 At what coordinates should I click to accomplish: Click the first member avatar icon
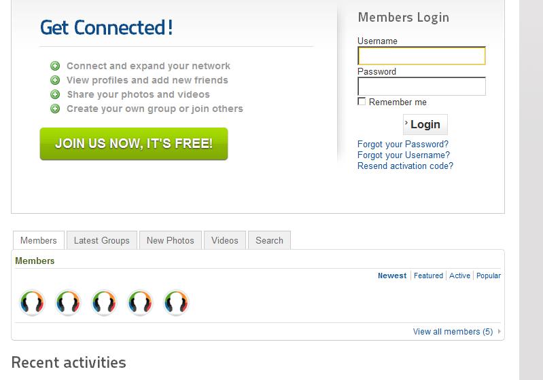[32, 303]
